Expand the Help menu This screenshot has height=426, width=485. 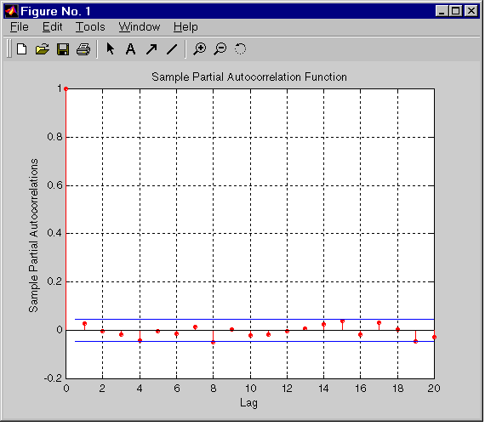click(x=185, y=27)
